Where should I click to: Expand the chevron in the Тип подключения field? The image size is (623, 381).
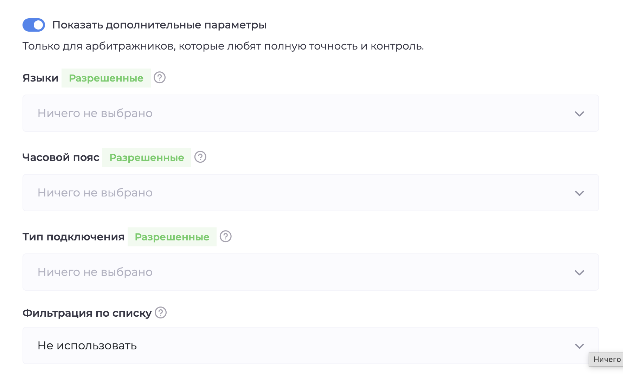579,272
